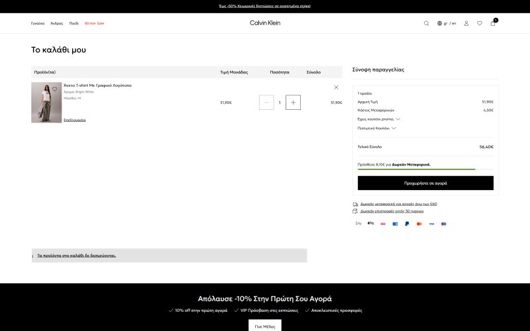Add product to wishlist via heart on thumbnail
Viewport: 530px width, 331px height.
tap(55, 89)
